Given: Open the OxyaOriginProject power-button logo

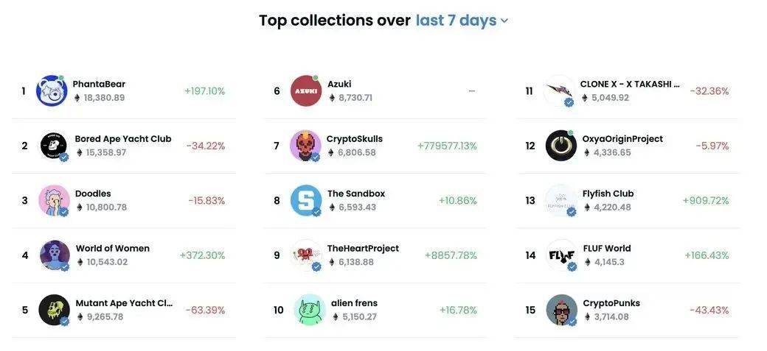Looking at the screenshot, I should (561, 146).
